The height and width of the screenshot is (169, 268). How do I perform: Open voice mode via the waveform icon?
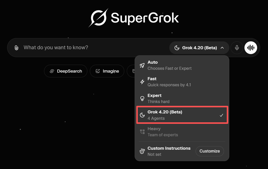(251, 47)
